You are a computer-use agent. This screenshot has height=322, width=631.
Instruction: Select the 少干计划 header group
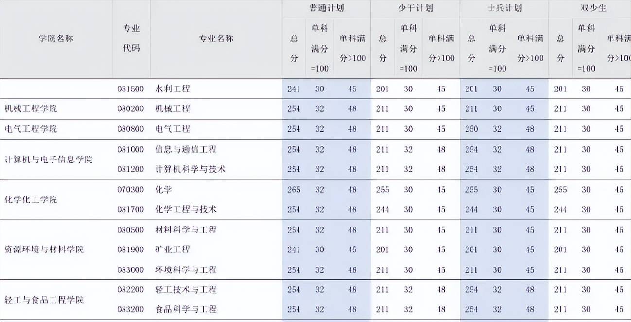coord(415,8)
